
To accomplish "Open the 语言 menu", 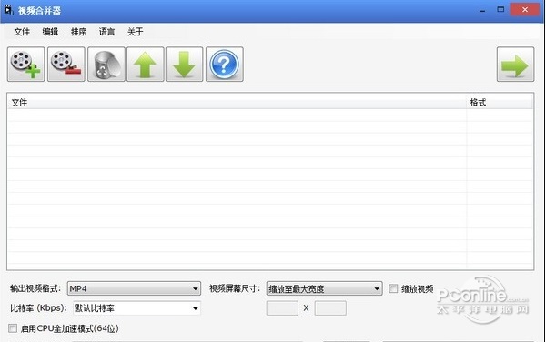I will 106,32.
